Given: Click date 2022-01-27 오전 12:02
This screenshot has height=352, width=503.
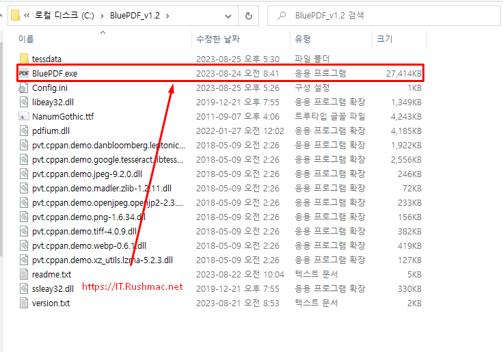Looking at the screenshot, I should (x=240, y=131).
